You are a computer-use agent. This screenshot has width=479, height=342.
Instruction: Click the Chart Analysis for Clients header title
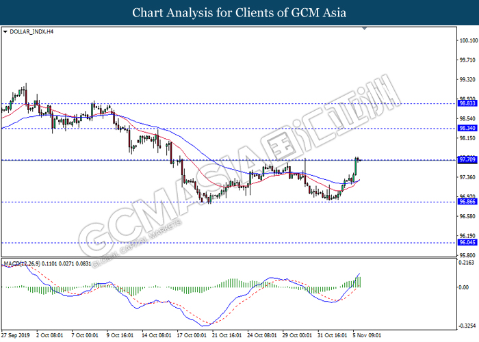tap(239, 13)
